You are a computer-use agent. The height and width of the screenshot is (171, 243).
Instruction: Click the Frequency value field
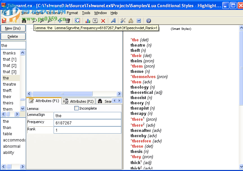88,123
